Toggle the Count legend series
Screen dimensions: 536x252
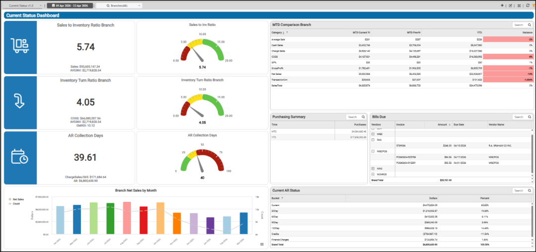[x=14, y=203]
